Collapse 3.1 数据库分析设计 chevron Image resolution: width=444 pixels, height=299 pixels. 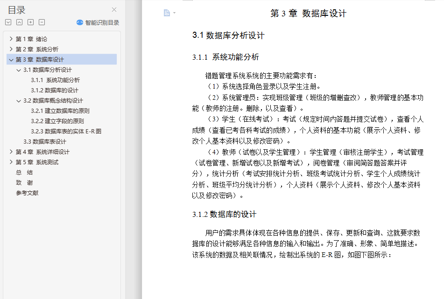click(19, 70)
